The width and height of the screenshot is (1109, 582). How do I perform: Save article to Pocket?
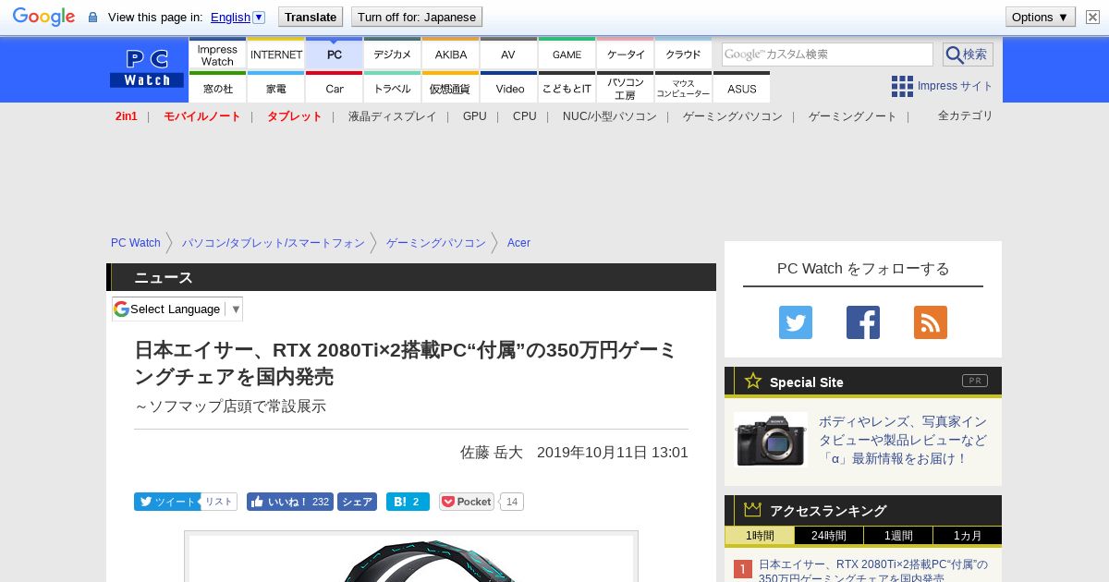467,502
